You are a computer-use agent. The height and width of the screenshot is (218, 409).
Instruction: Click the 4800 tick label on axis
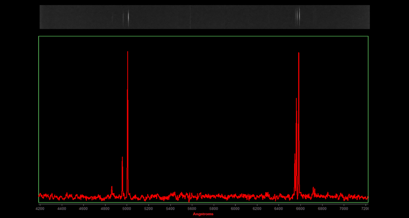pyautogui.click(x=105, y=208)
